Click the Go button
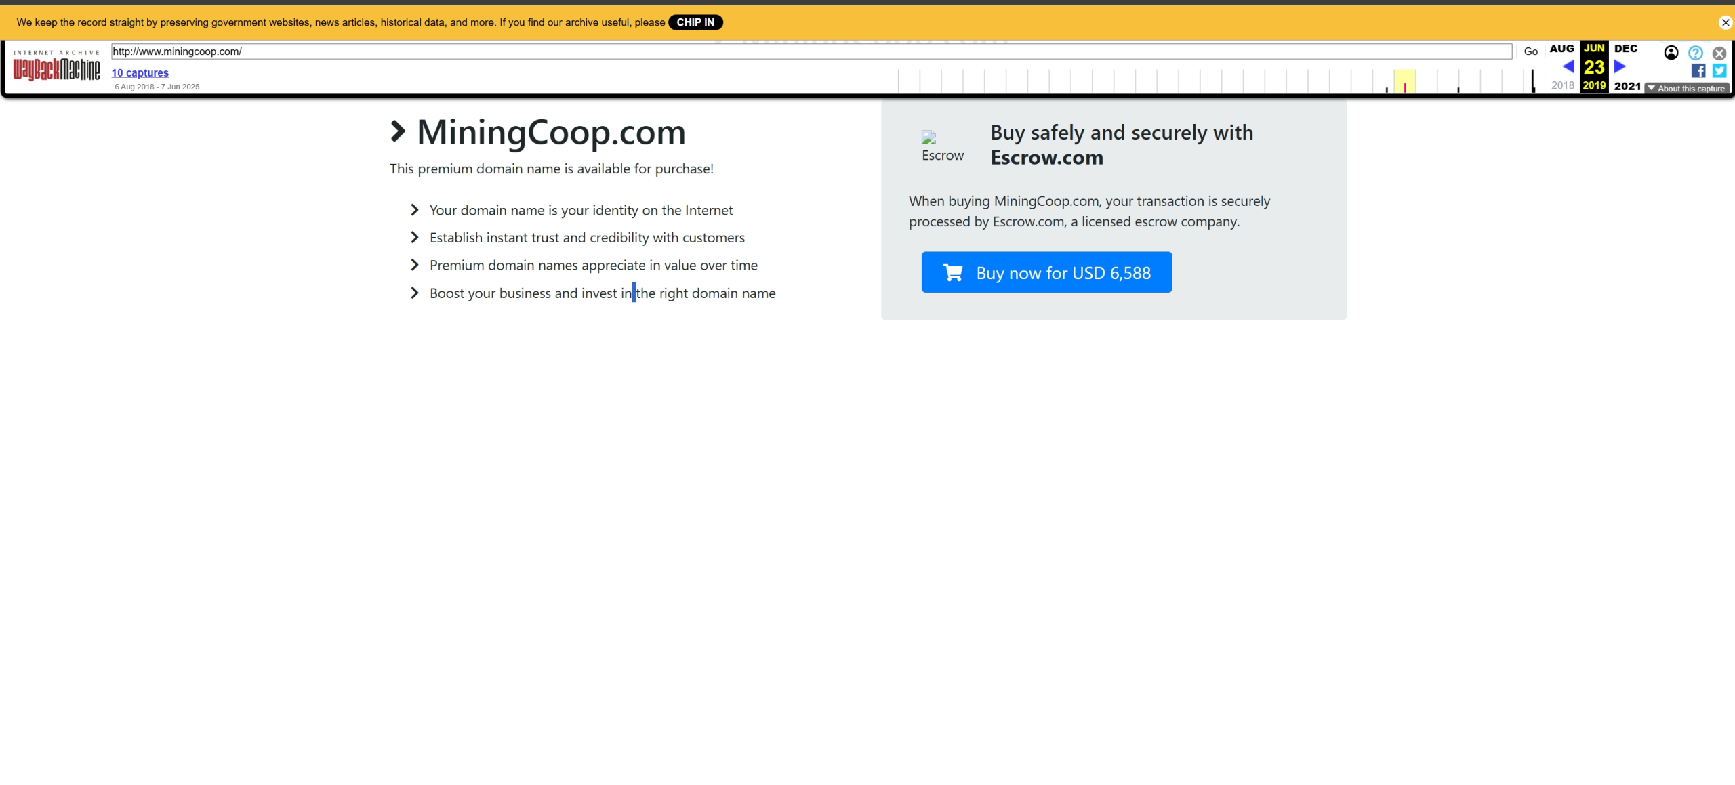The height and width of the screenshot is (785, 1735). [x=1530, y=51]
